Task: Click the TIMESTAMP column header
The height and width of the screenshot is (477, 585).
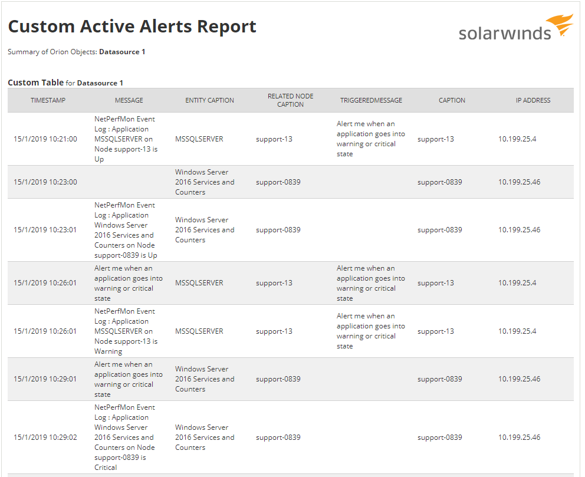Action: [48, 100]
